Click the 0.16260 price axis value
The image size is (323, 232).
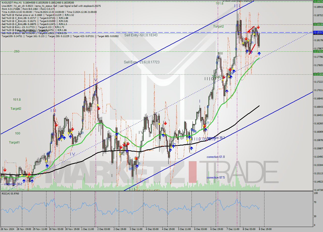point(318,123)
